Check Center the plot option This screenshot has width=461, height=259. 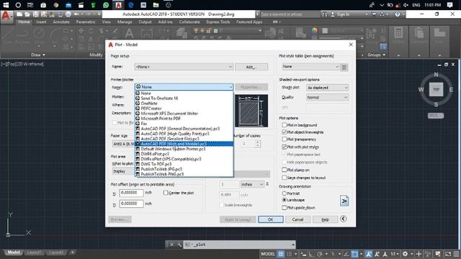pyautogui.click(x=166, y=193)
